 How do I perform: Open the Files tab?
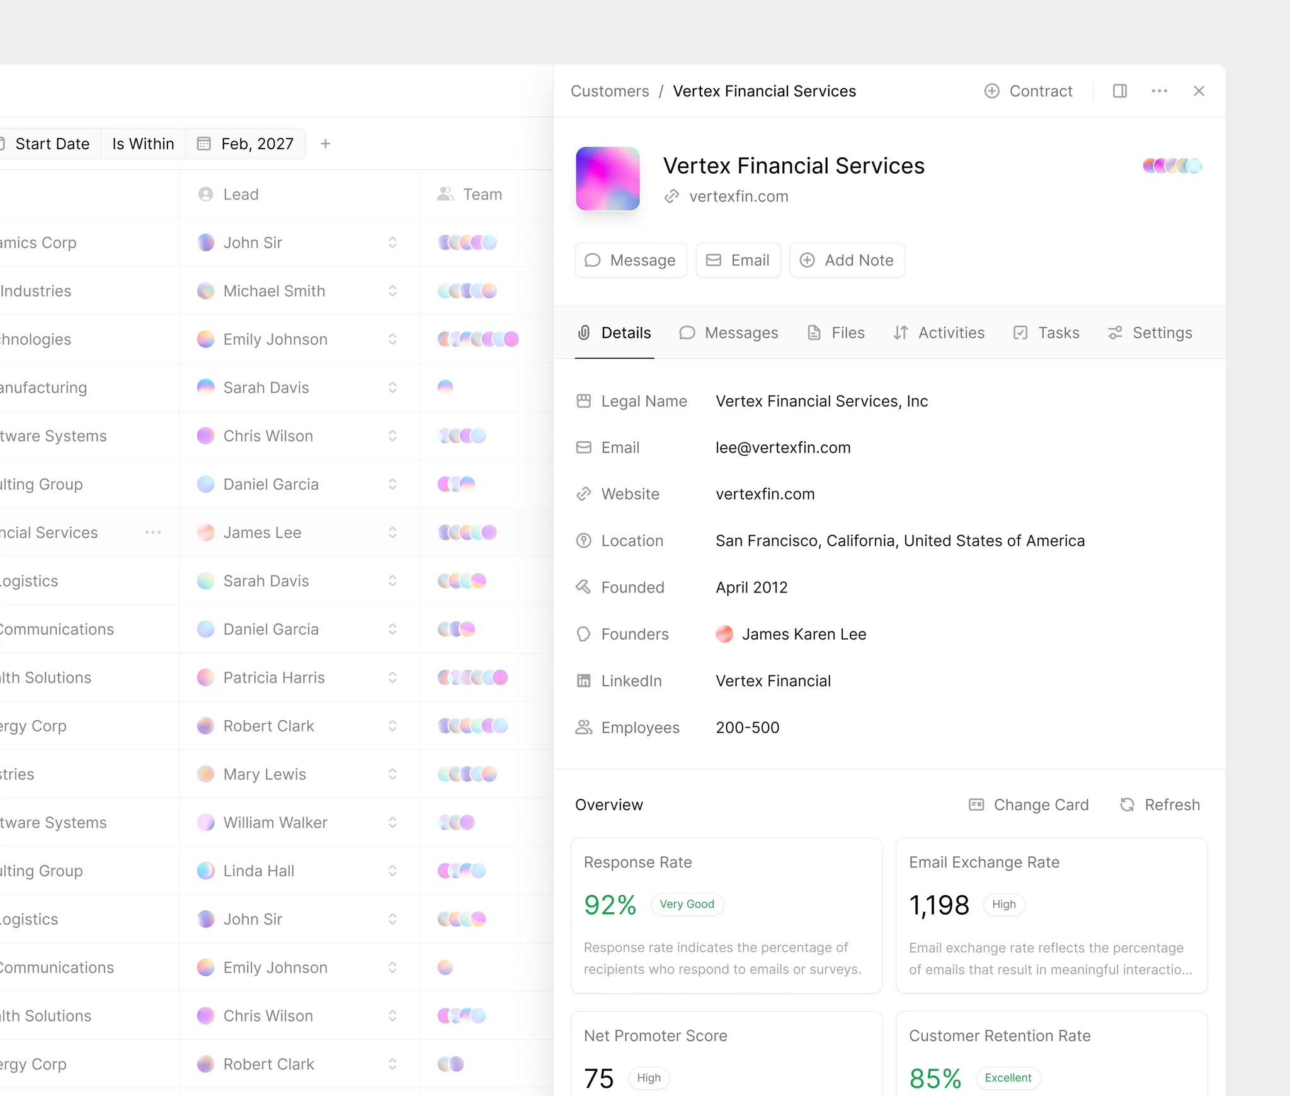(x=836, y=333)
